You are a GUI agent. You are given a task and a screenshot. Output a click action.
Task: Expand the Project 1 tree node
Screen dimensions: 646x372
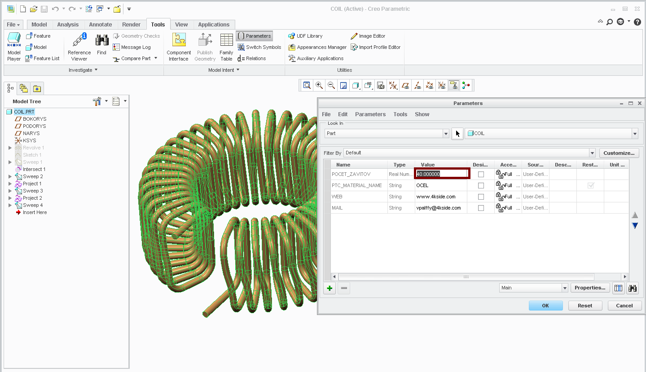tap(10, 184)
